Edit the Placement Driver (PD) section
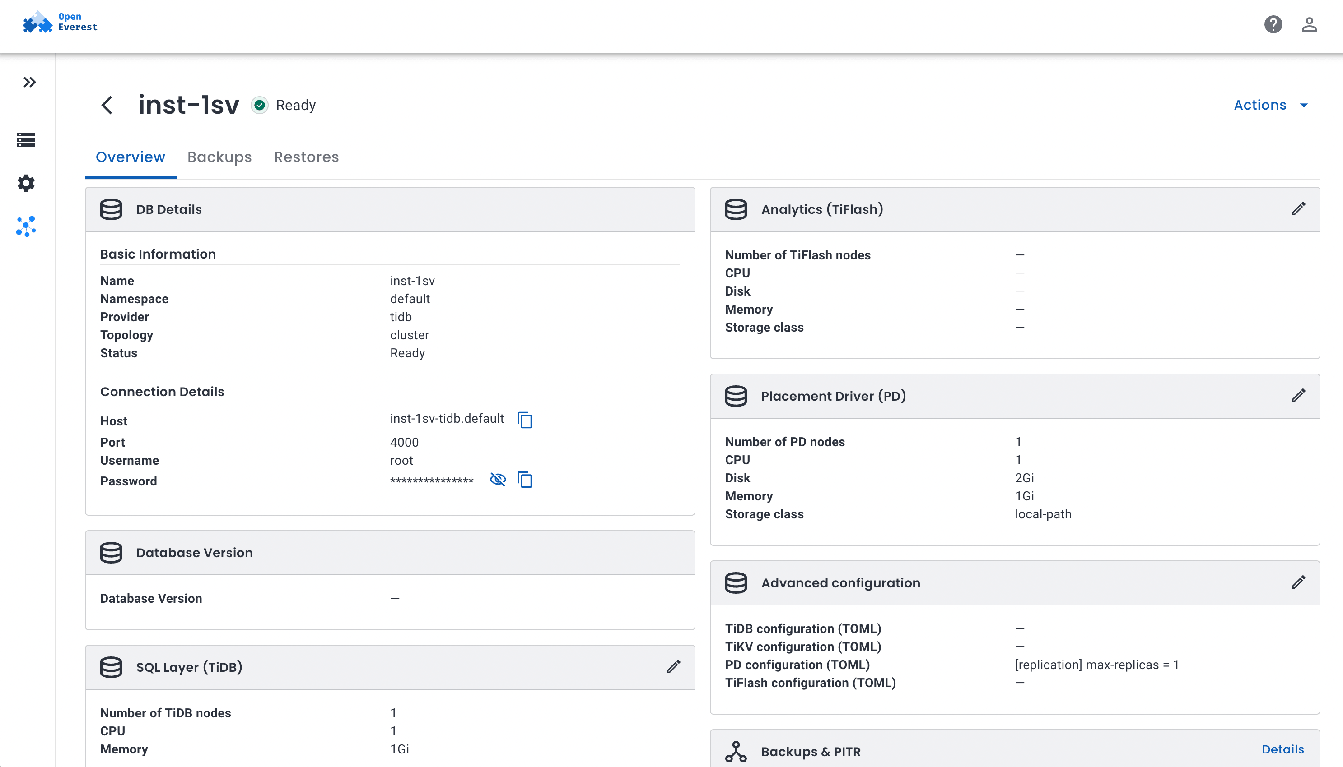The width and height of the screenshot is (1343, 767). point(1299,396)
